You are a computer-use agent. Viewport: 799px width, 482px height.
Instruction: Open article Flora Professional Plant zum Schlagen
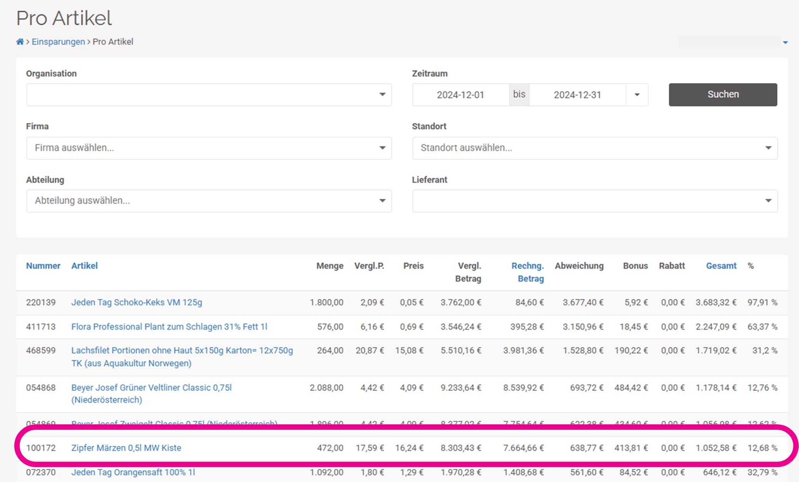169,327
